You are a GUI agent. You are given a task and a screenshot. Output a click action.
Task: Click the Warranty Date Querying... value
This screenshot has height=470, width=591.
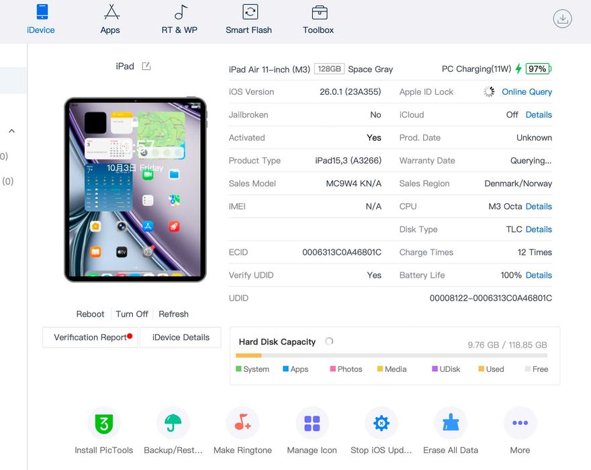[531, 161]
